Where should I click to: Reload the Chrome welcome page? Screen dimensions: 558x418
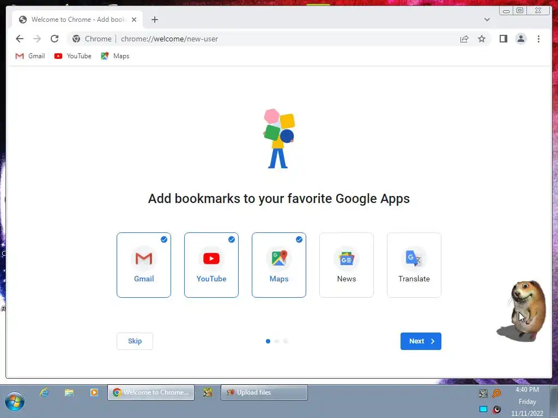(x=54, y=39)
